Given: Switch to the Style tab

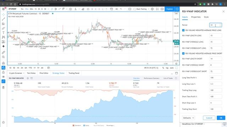Looking at the screenshot, I should click(x=206, y=17).
